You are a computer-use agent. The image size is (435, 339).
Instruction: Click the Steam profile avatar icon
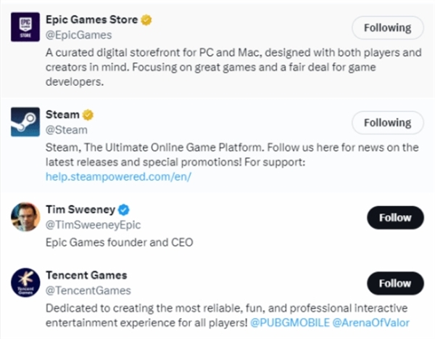pos(25,121)
